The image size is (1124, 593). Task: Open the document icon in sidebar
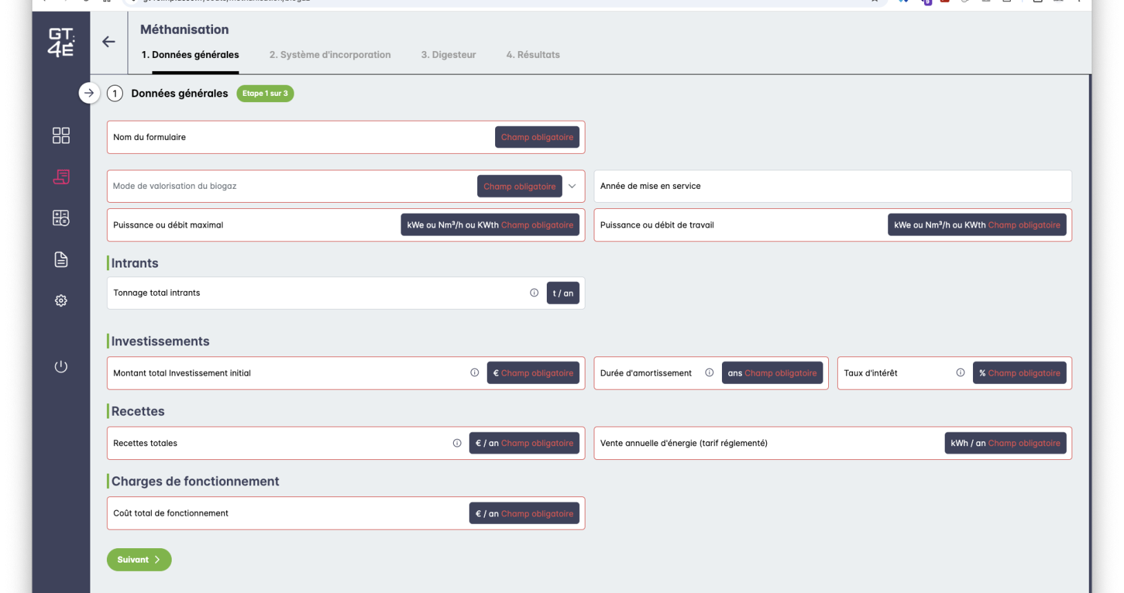[61, 259]
